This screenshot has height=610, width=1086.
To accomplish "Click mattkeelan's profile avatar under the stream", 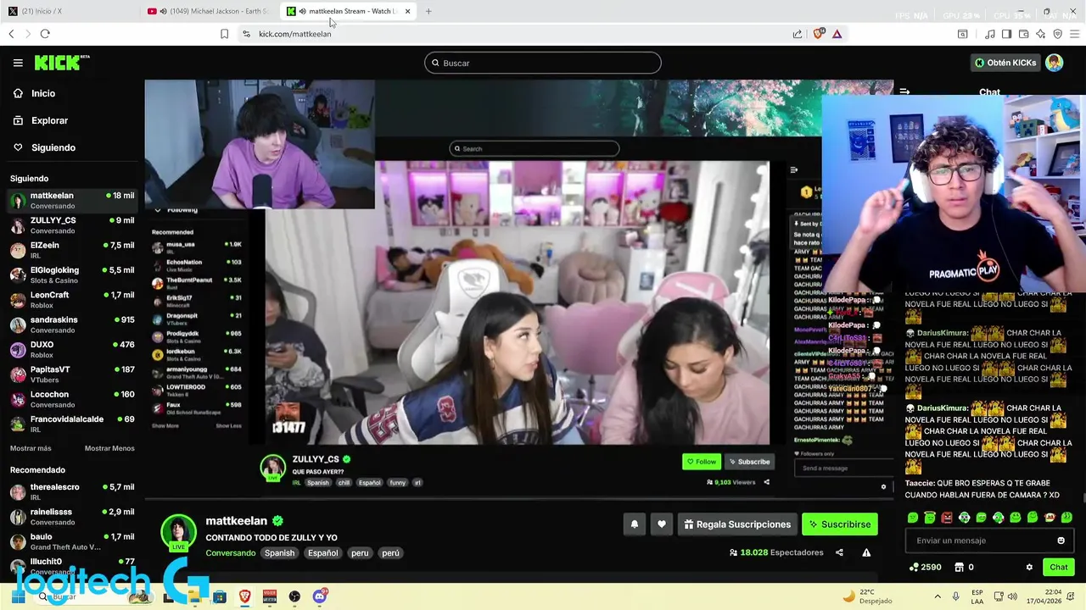I will [178, 532].
